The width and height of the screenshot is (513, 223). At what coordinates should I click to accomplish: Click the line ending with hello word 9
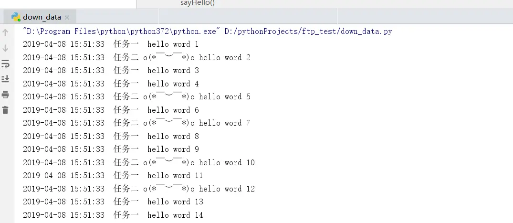[111, 149]
